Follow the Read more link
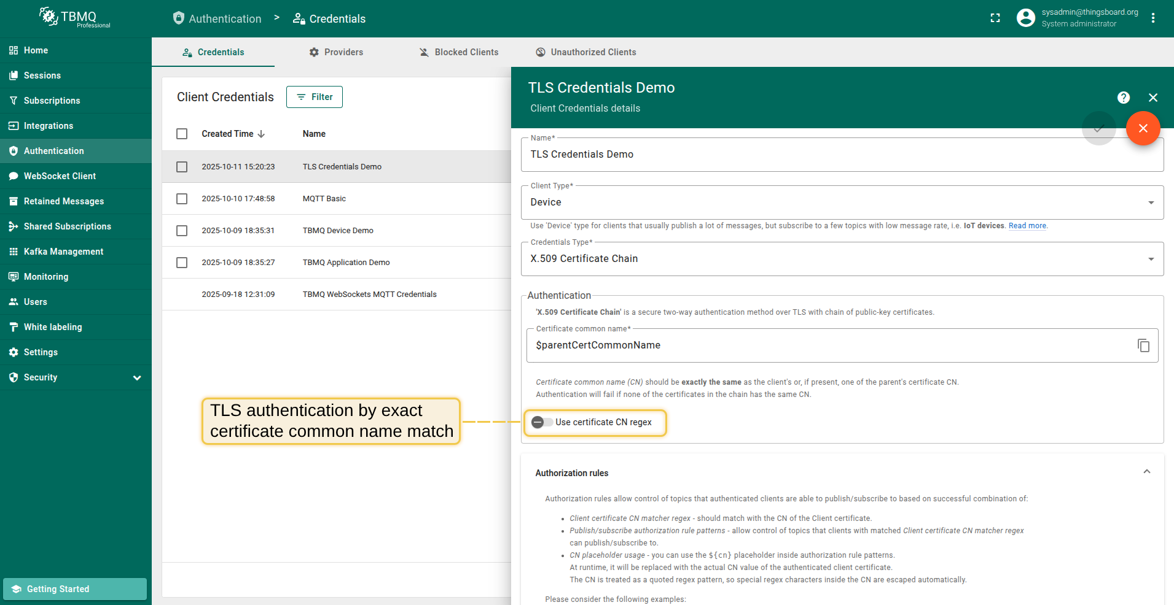 [1027, 226]
